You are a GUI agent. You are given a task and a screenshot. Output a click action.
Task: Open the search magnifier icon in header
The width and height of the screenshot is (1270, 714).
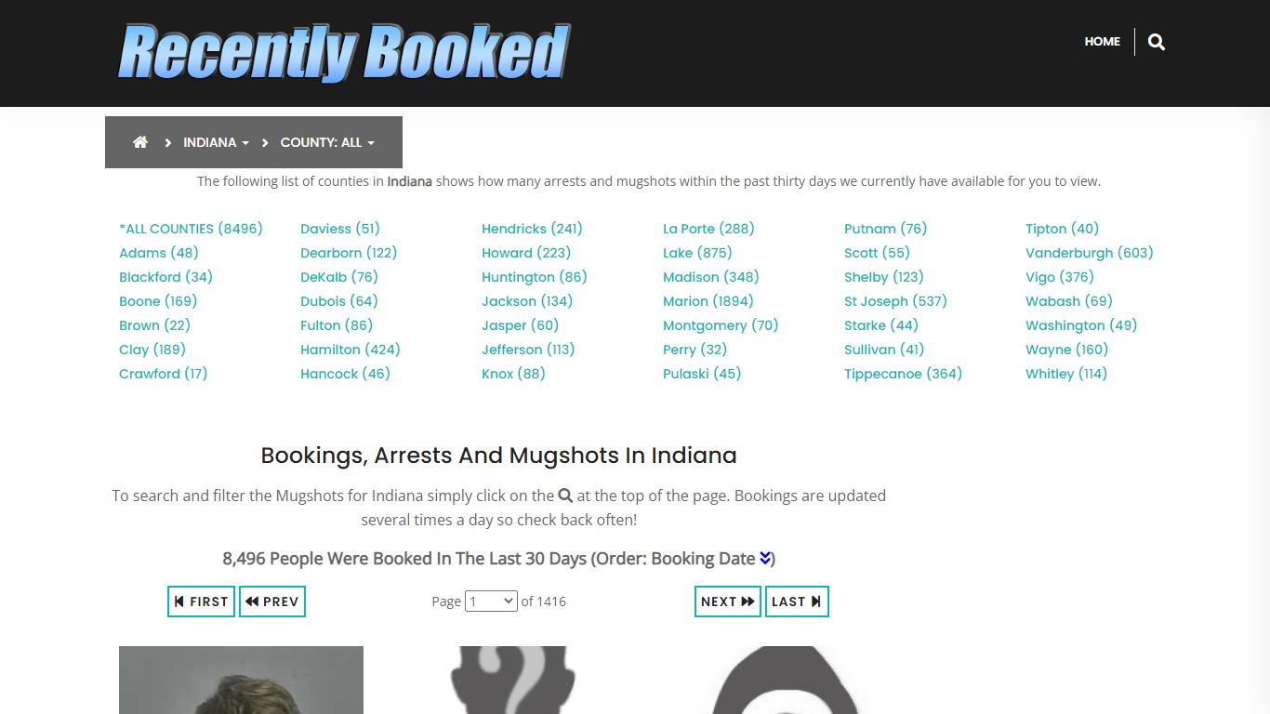pyautogui.click(x=1157, y=42)
